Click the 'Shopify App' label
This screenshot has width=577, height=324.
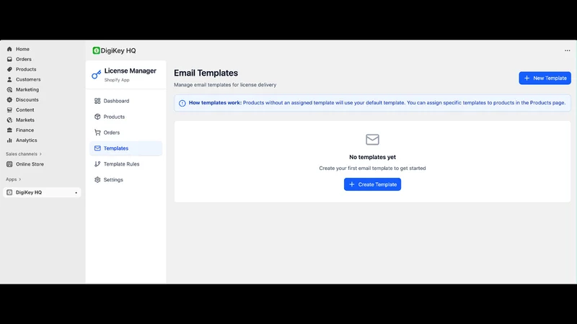[x=117, y=80]
